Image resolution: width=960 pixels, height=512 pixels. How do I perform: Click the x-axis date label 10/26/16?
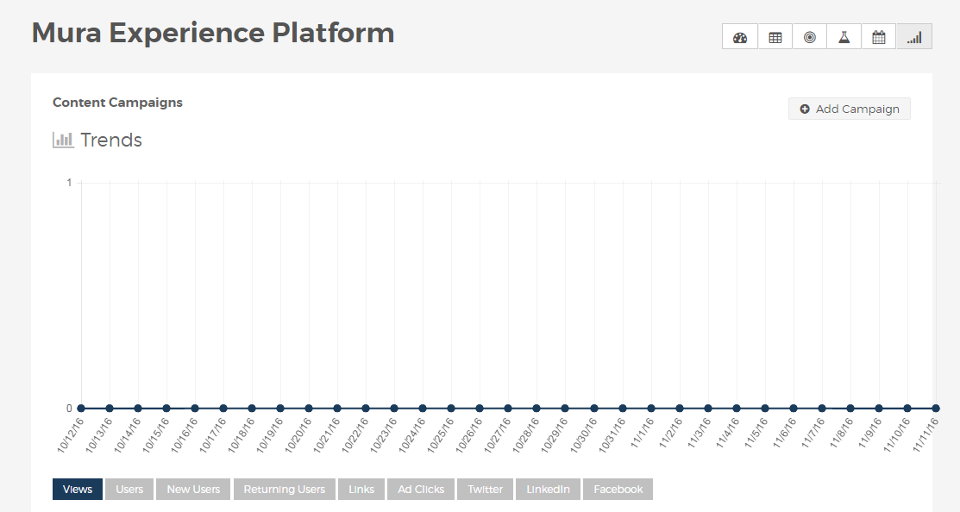point(469,435)
